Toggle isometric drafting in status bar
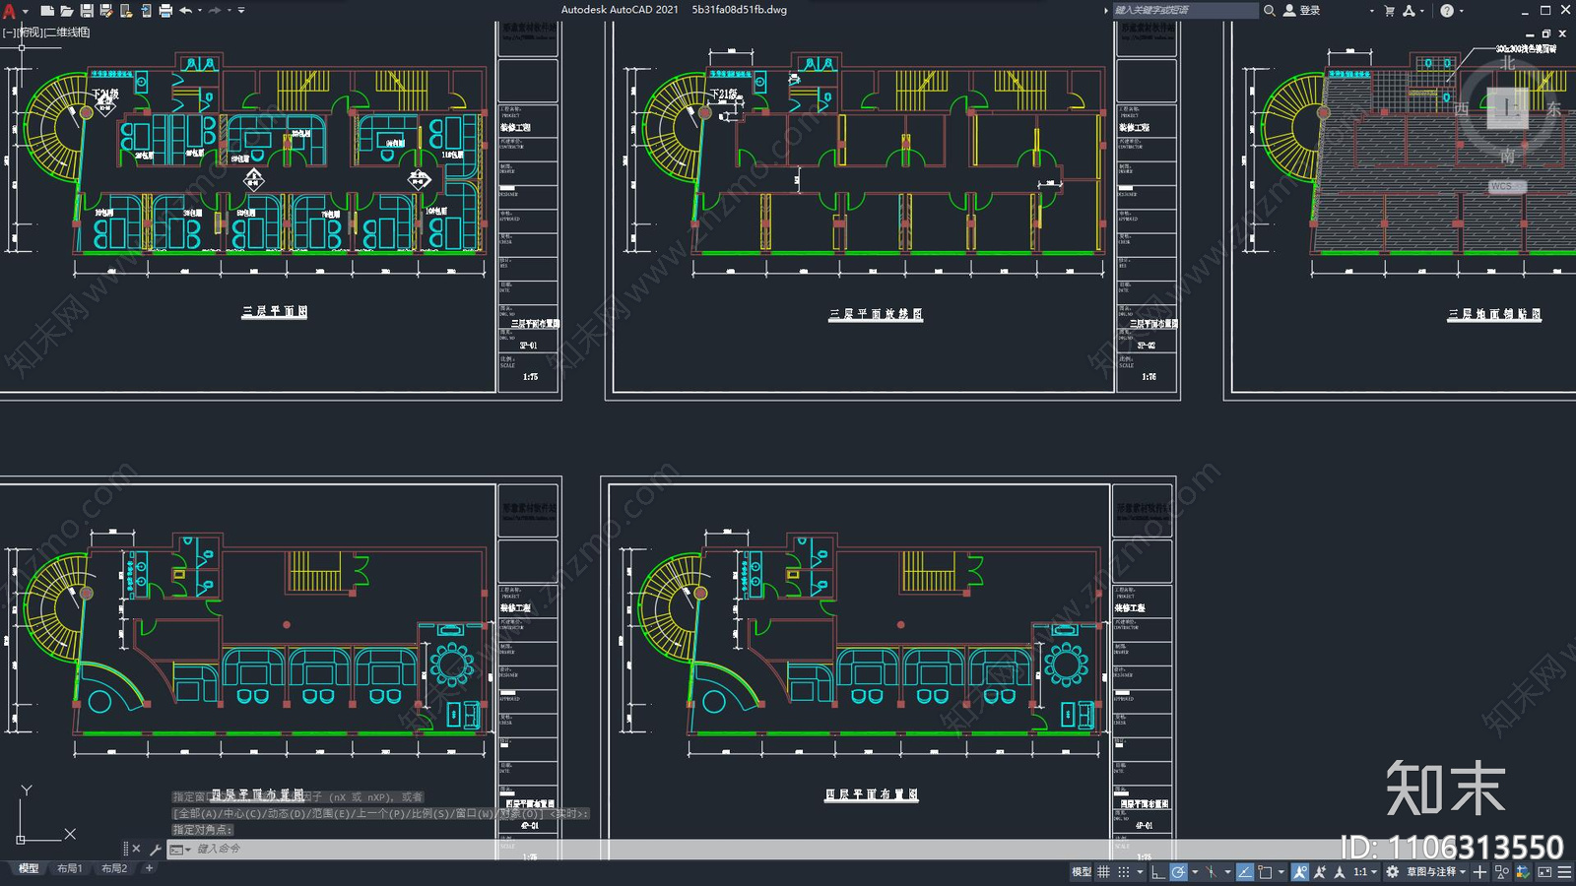The image size is (1576, 886). [1211, 872]
